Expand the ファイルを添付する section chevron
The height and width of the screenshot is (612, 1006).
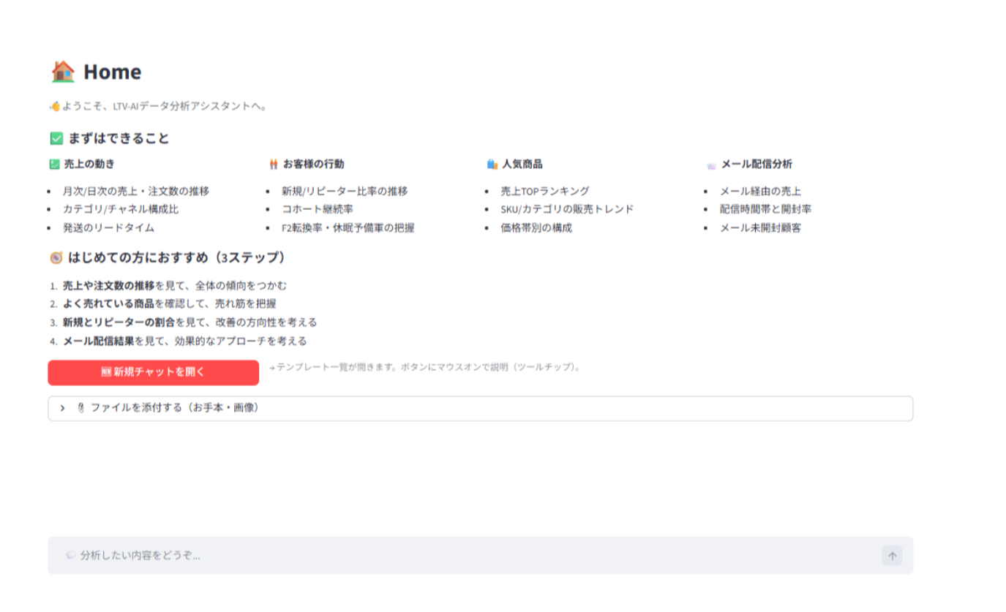(62, 408)
